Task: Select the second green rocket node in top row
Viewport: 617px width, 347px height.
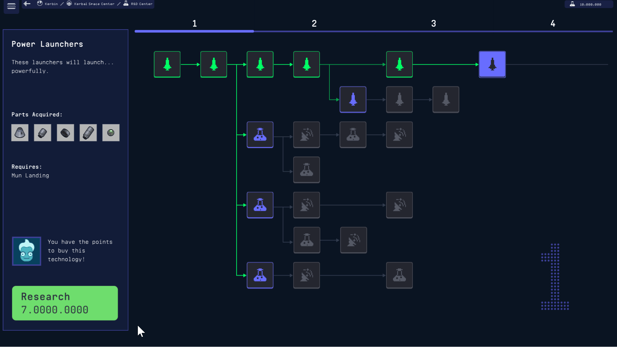Action: [x=214, y=64]
